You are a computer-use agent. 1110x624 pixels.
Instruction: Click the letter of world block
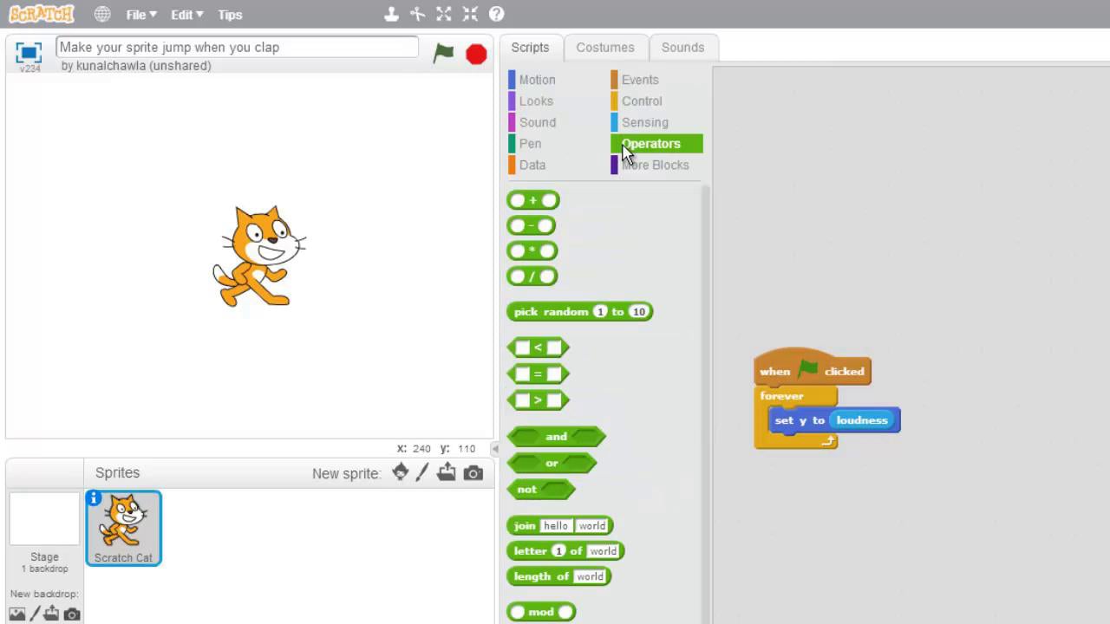click(x=565, y=550)
